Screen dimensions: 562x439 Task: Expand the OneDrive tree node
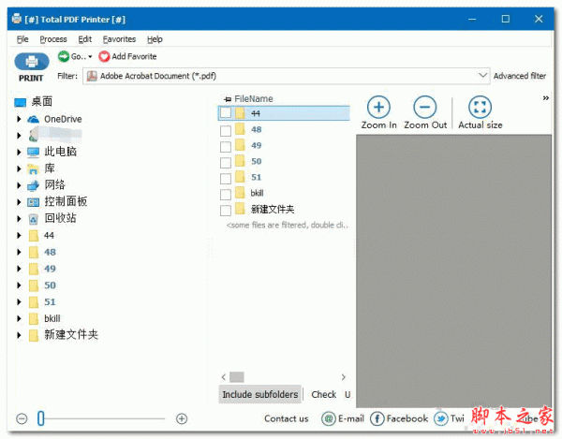[19, 119]
